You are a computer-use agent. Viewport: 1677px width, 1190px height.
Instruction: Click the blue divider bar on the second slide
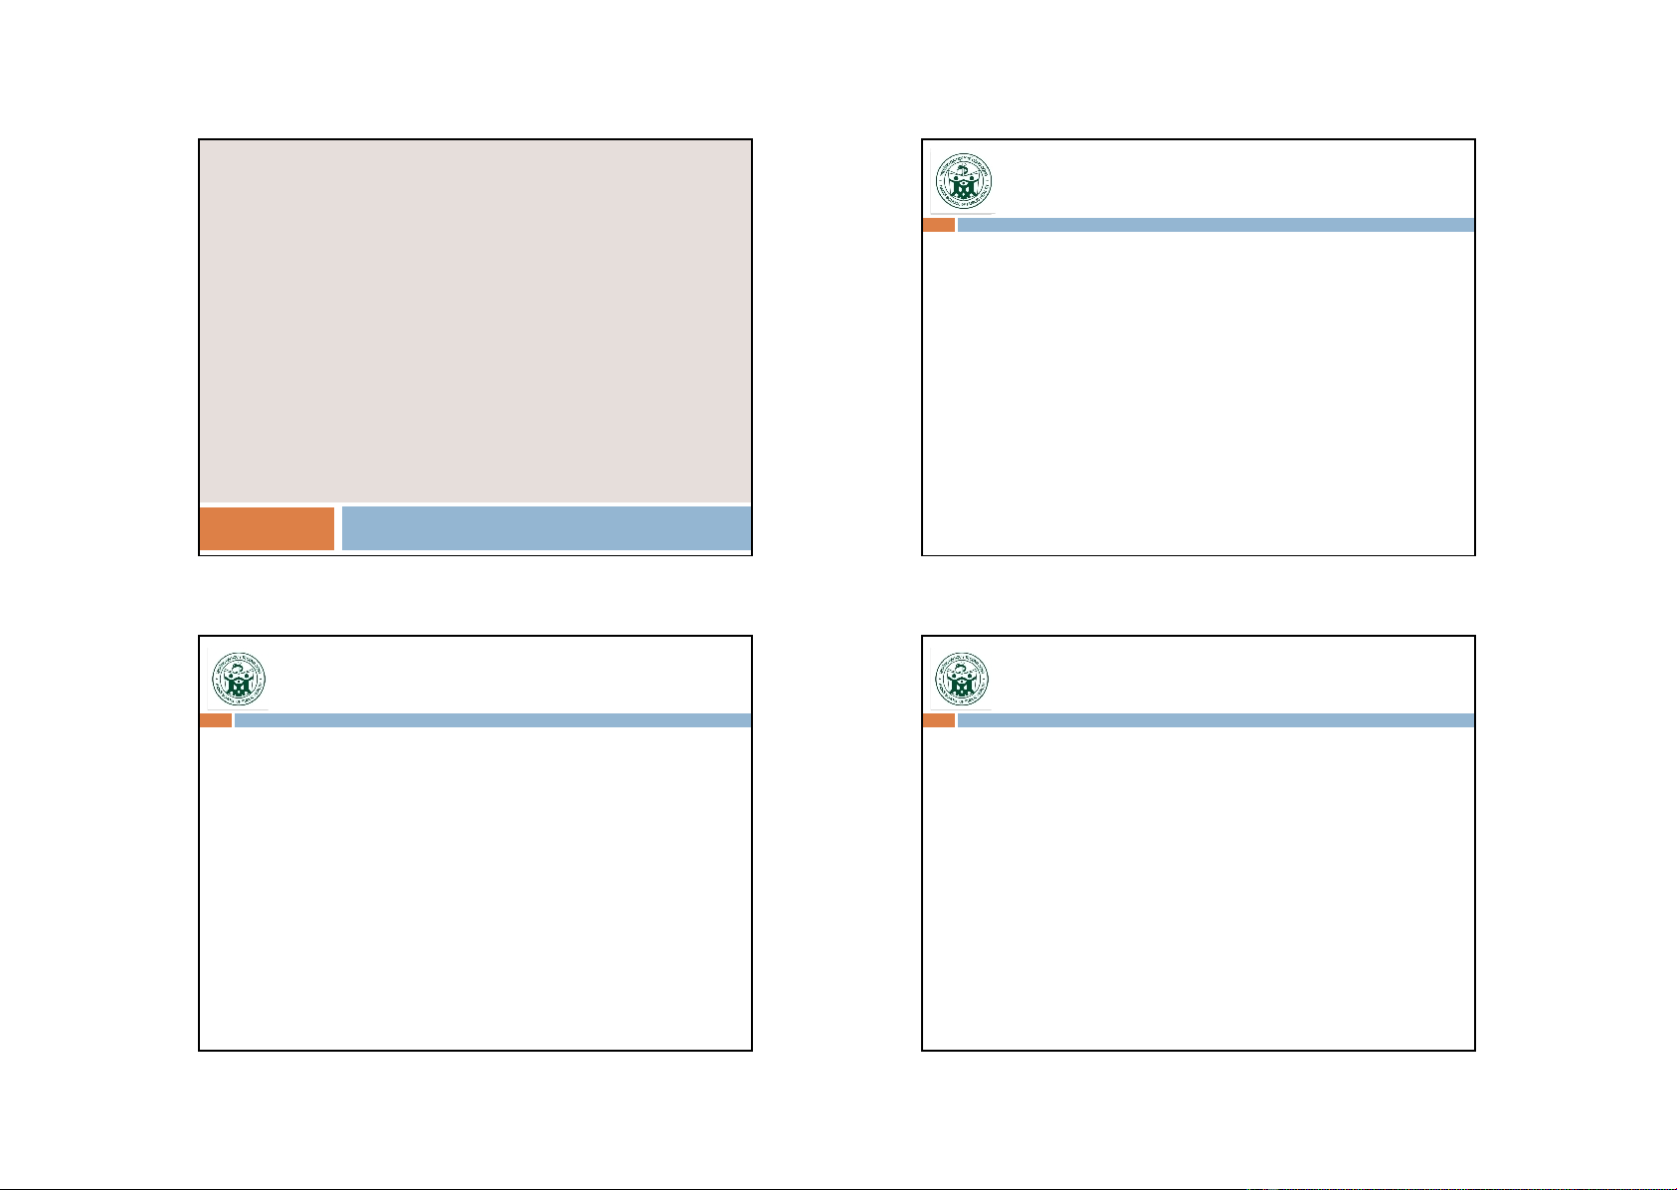coord(1214,225)
